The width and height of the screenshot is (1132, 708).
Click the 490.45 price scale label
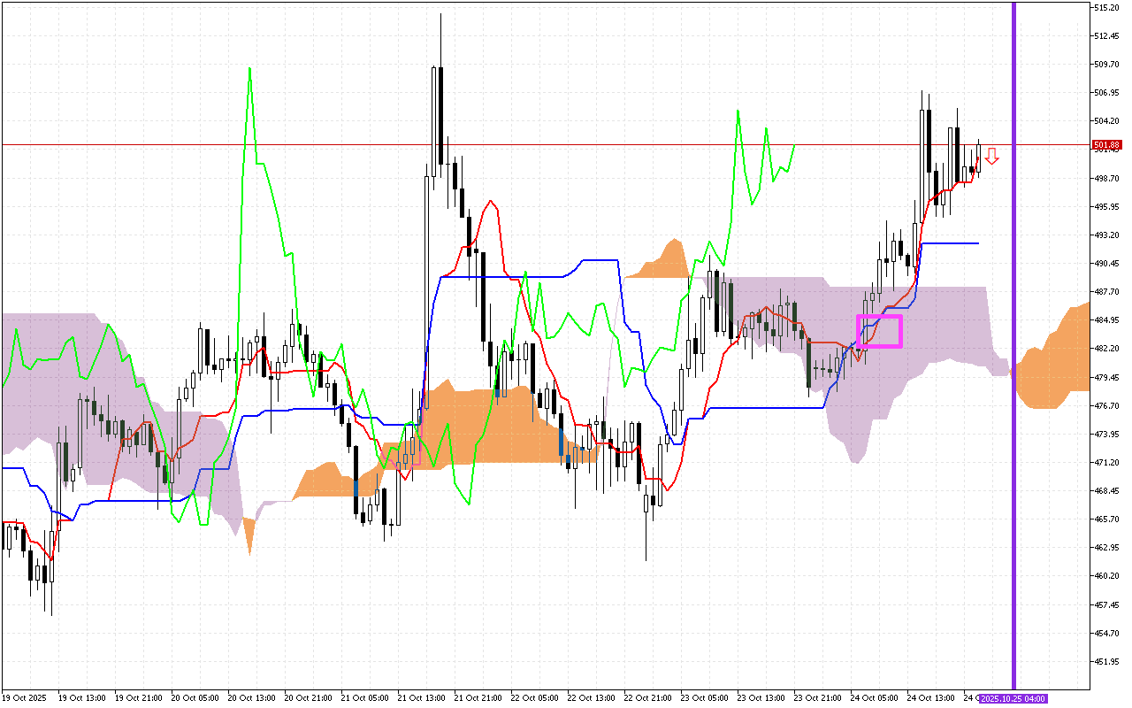(1107, 264)
